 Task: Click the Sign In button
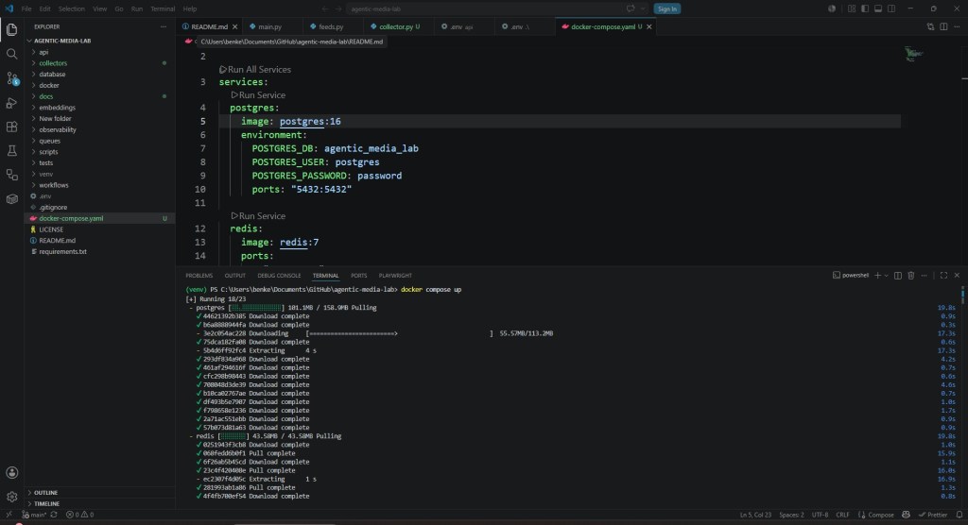coord(666,8)
